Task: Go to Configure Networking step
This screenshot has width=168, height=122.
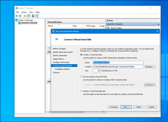Action: coord(61,62)
